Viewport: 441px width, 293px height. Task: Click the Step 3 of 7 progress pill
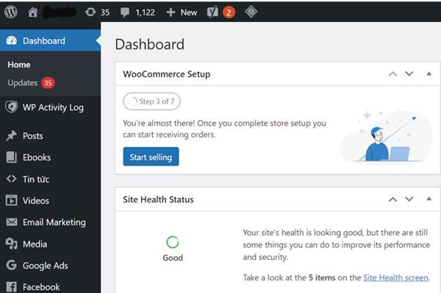pos(151,102)
